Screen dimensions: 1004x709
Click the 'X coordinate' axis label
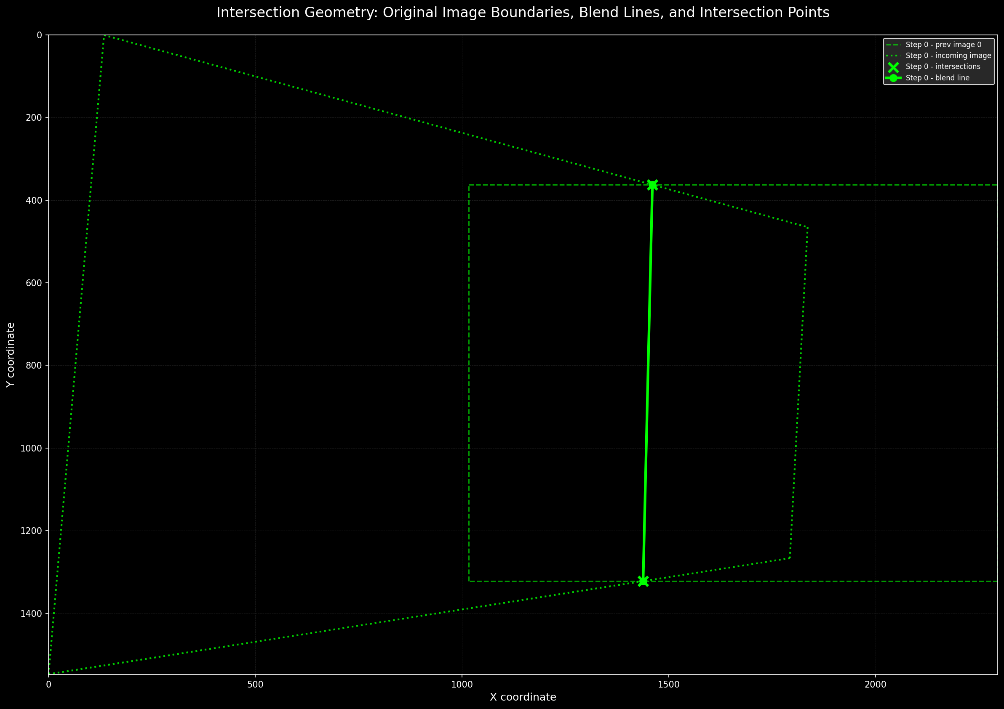(x=523, y=697)
